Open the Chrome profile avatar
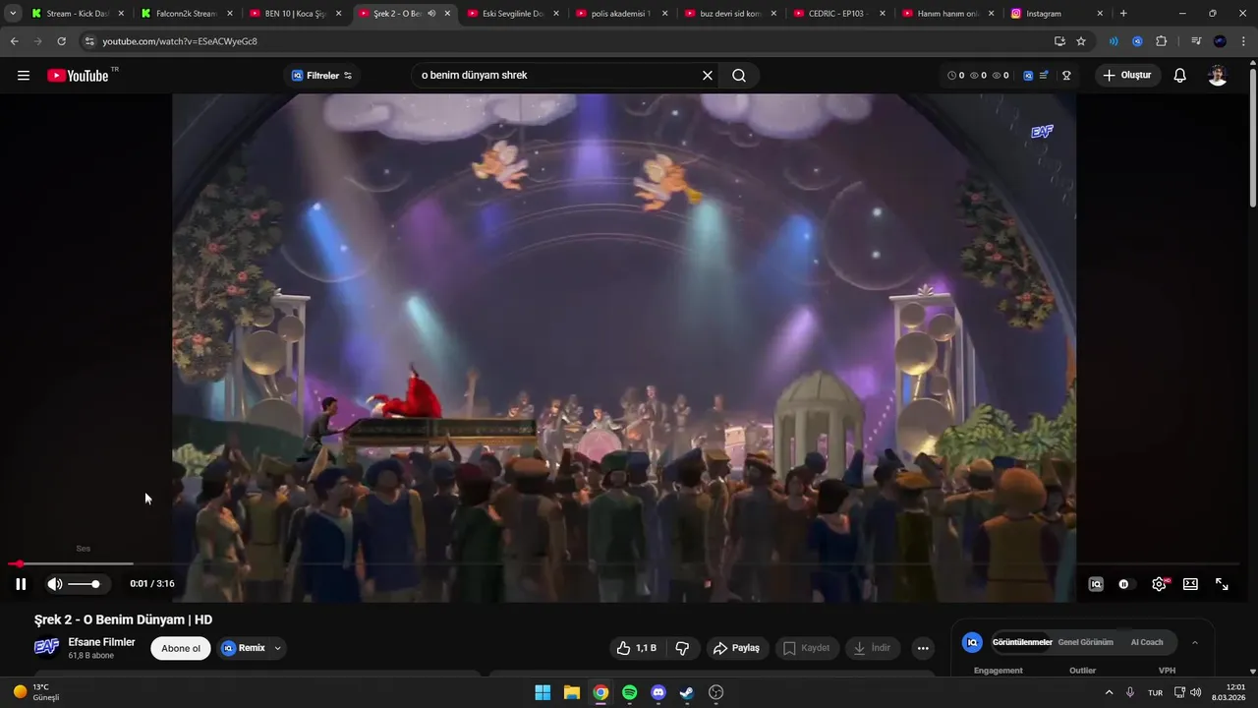 pos(1220,41)
